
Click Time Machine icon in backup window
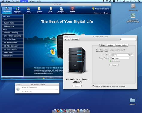[x=18, y=89]
